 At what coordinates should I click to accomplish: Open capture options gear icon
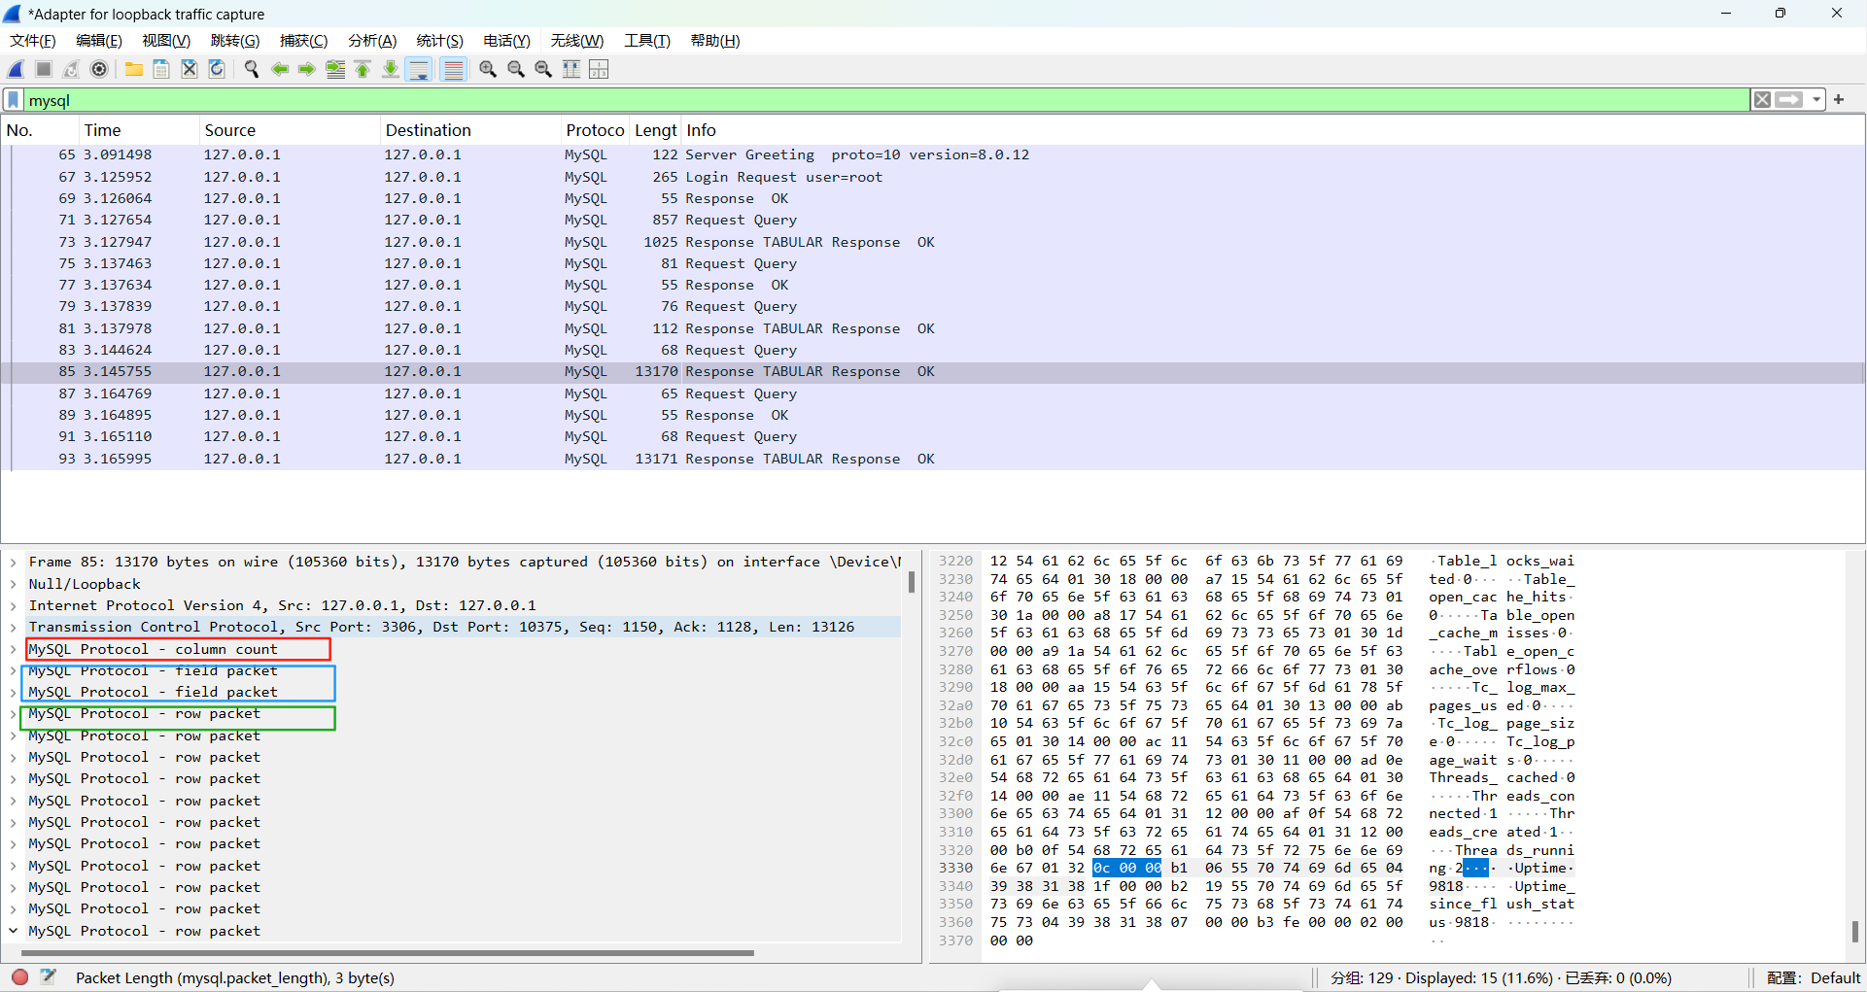click(x=99, y=69)
